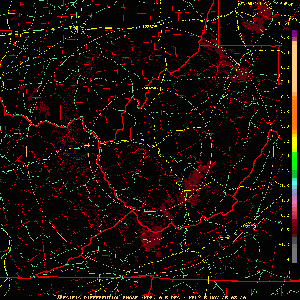This screenshot has height=300, width=300.
Task: Click the 1.8 legend value
Action: [285, 186]
